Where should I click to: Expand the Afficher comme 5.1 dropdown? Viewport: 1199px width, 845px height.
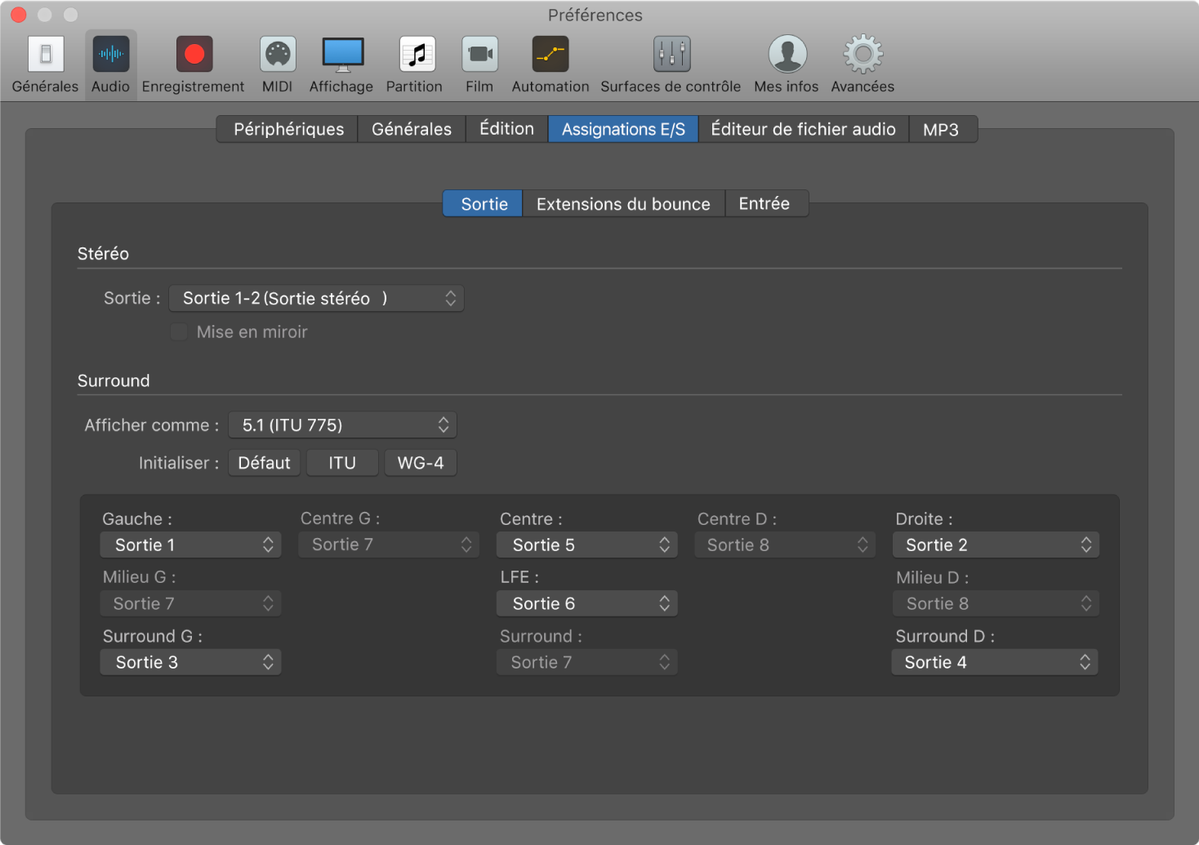click(342, 425)
